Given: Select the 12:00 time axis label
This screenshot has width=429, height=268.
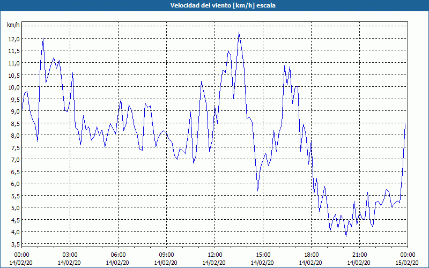Looking at the screenshot, I should pyautogui.click(x=215, y=255).
